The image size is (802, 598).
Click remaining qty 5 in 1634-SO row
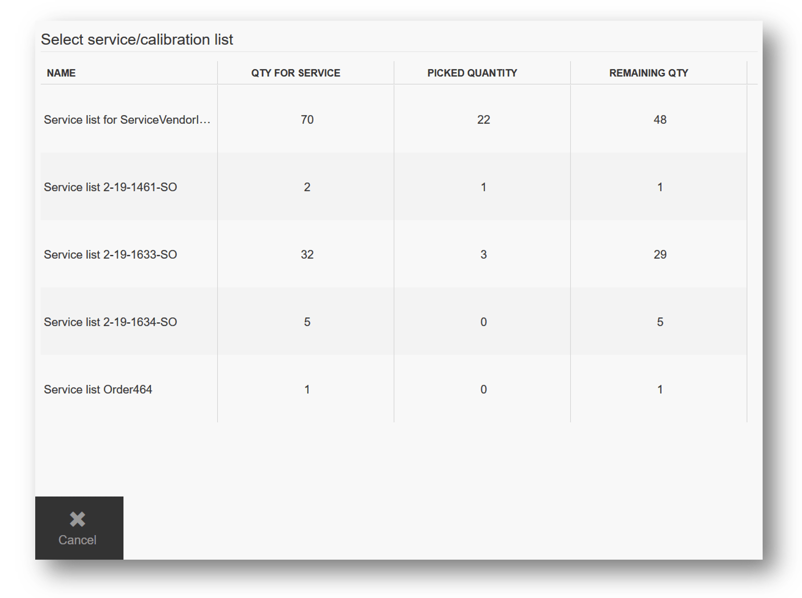tap(660, 322)
